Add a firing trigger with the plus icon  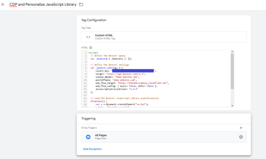[241, 128]
